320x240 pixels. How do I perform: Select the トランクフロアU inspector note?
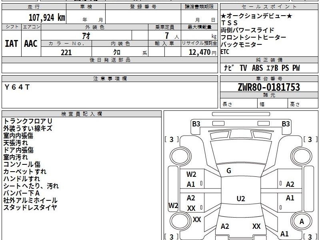click(28, 121)
